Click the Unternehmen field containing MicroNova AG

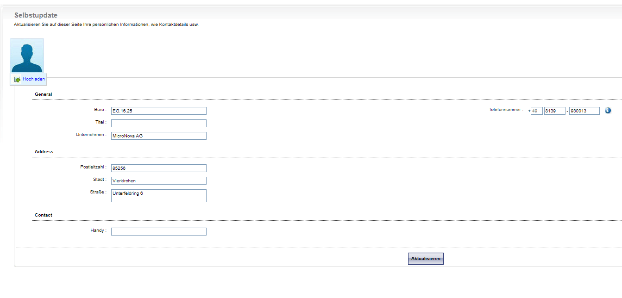[159, 136]
